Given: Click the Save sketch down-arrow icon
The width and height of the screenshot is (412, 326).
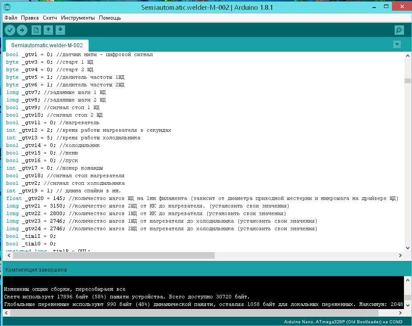Looking at the screenshot, I should click(60, 30).
